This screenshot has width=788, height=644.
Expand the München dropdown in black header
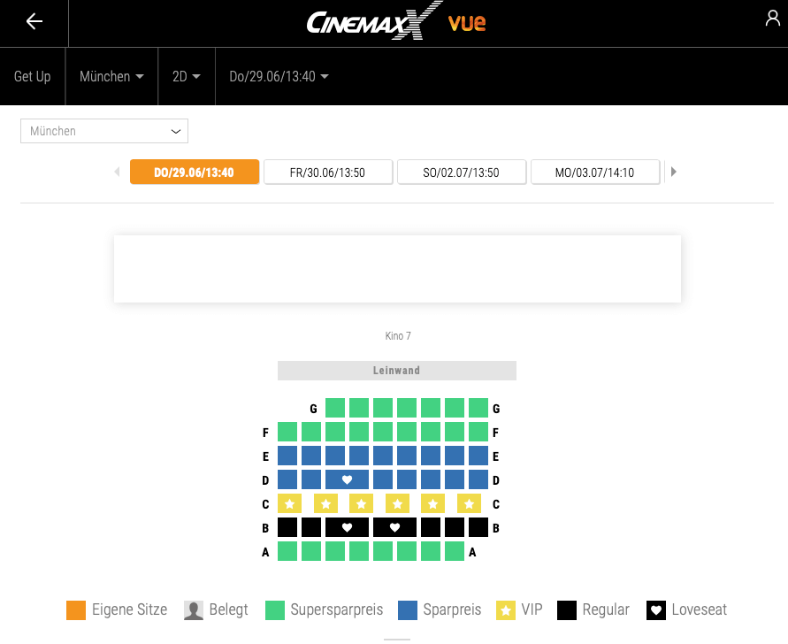111,76
